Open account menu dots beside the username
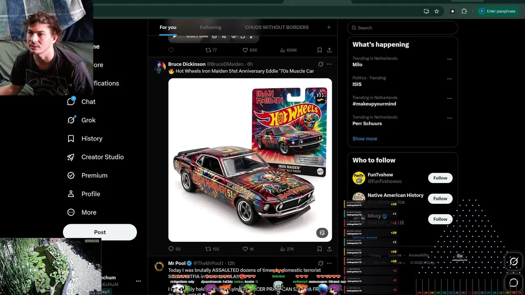 coord(138,281)
